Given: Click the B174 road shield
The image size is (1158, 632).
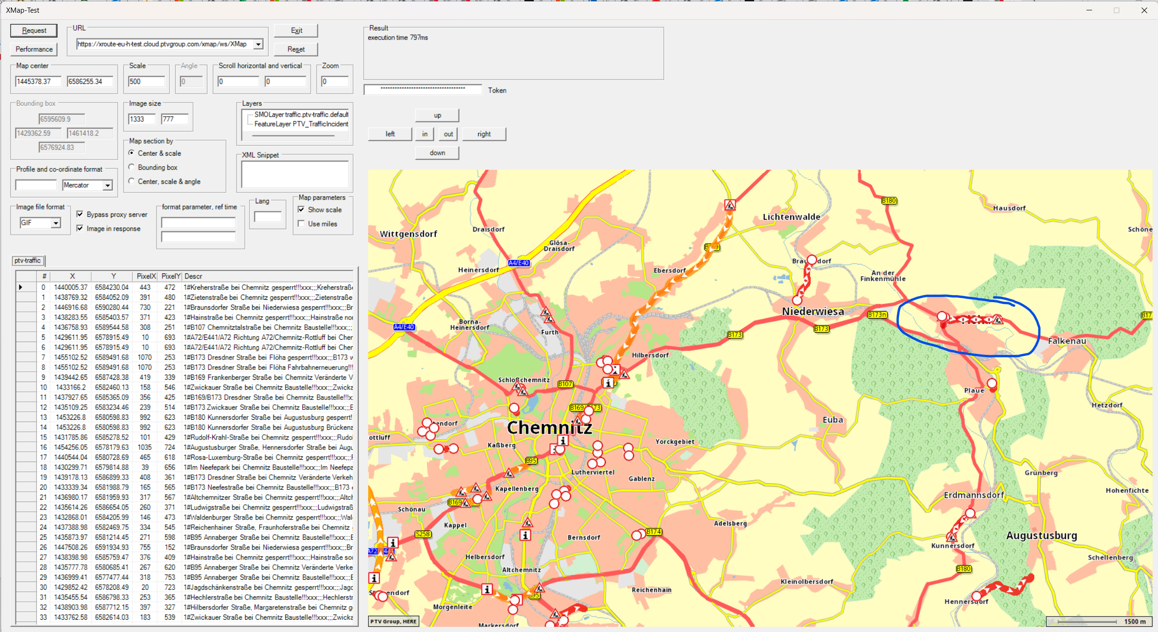Looking at the screenshot, I should point(654,531).
